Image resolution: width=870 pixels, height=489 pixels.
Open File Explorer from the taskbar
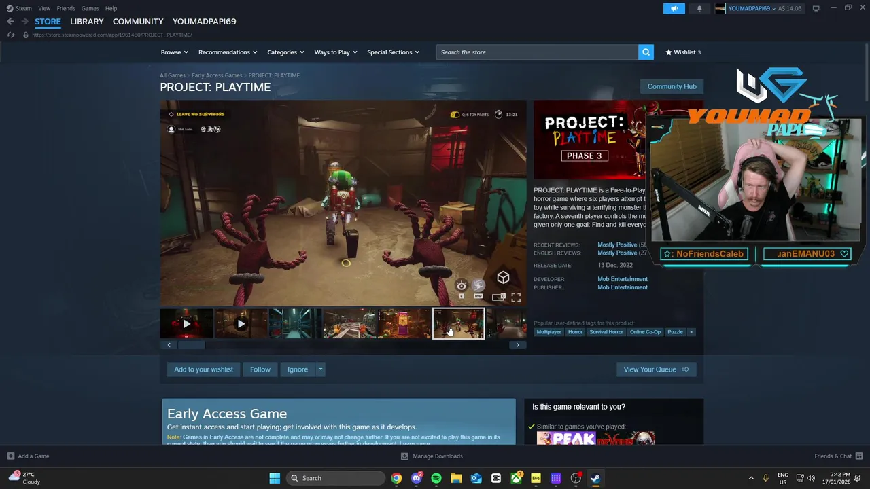(x=456, y=478)
